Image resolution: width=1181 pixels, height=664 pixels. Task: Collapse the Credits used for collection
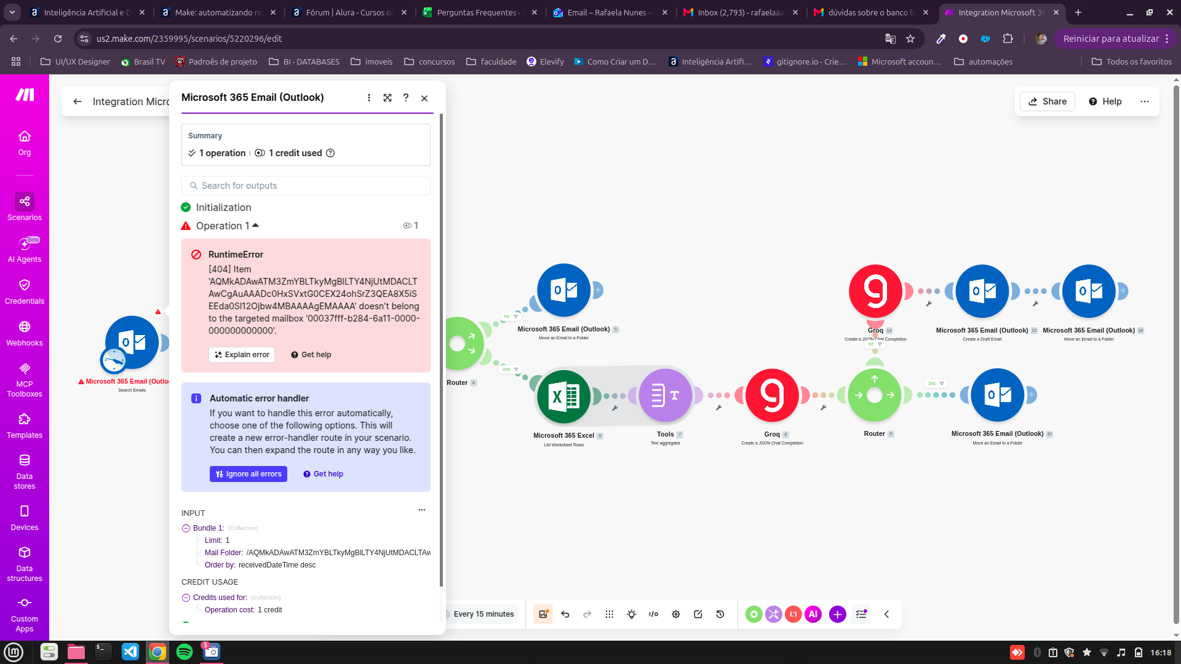pos(186,598)
